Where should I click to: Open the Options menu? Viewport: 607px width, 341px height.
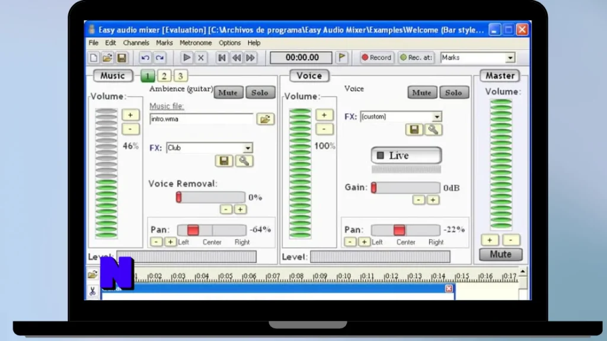pyautogui.click(x=229, y=43)
